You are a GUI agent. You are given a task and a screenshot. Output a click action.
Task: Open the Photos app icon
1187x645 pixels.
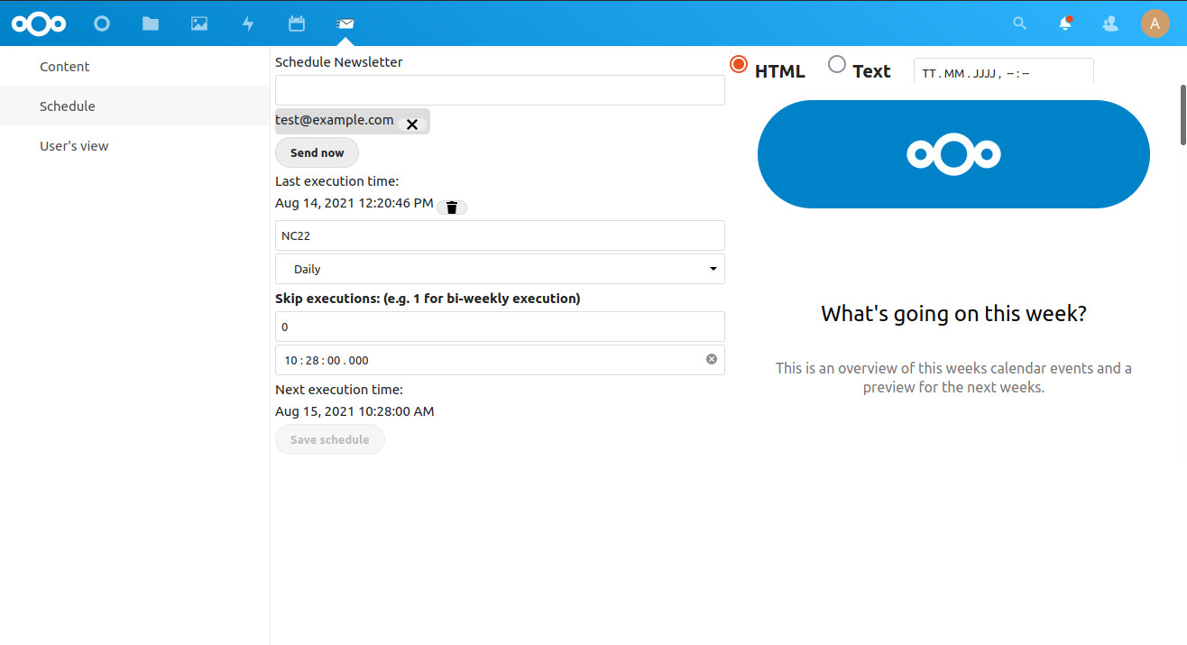[199, 23]
